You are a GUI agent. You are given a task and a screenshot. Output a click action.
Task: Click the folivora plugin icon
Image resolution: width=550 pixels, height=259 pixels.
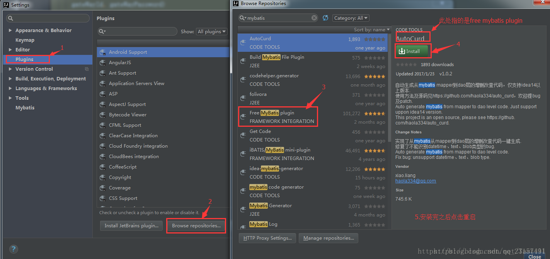point(243,98)
